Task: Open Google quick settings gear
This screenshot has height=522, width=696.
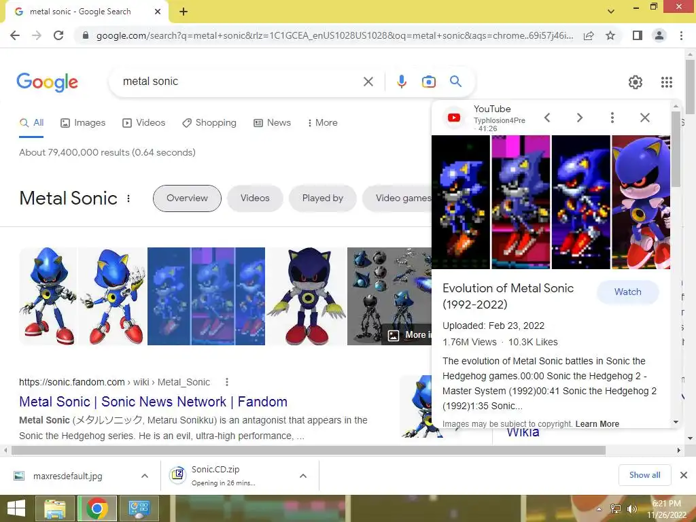Action: 636,82
